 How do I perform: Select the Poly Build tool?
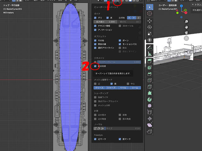pyautogui.click(x=150, y=93)
